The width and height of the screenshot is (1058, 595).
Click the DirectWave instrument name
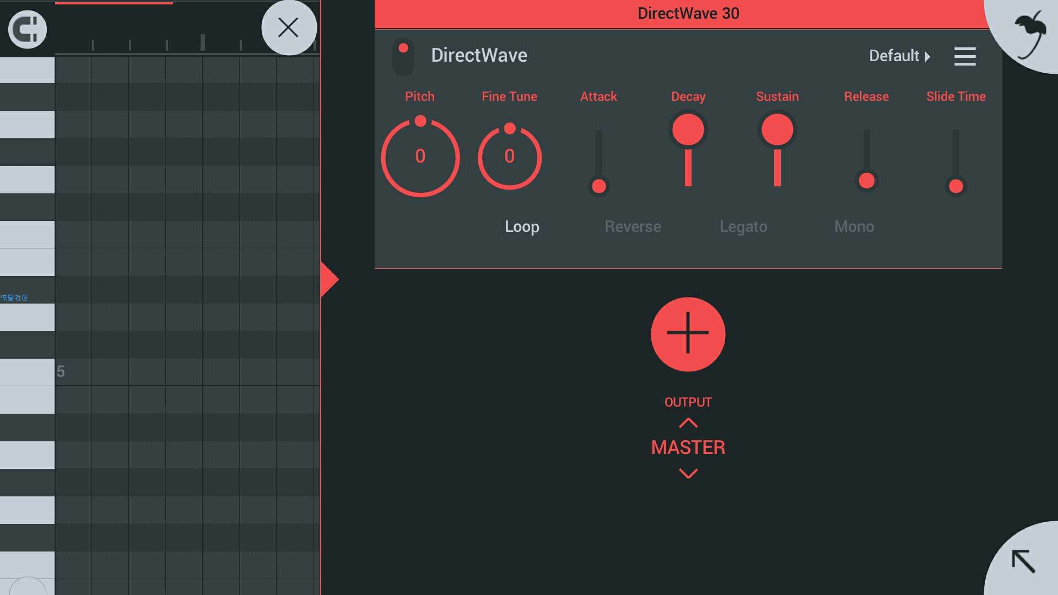(479, 55)
